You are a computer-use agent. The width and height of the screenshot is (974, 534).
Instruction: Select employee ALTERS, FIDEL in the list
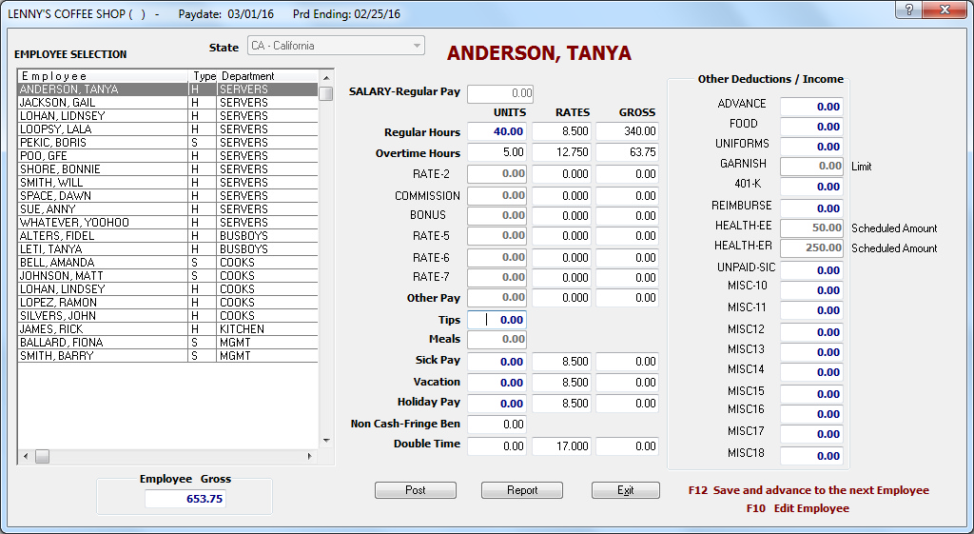coord(167,236)
